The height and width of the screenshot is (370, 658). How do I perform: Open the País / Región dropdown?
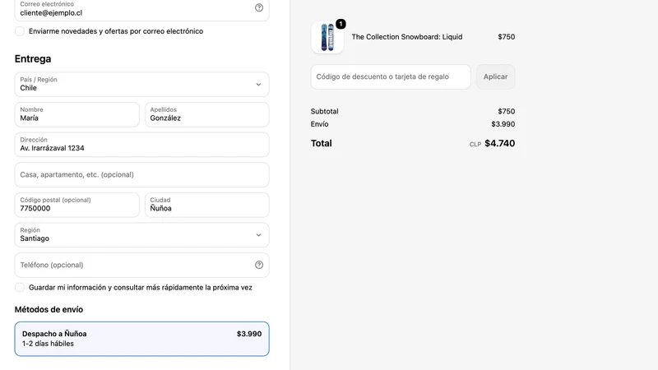[141, 85]
